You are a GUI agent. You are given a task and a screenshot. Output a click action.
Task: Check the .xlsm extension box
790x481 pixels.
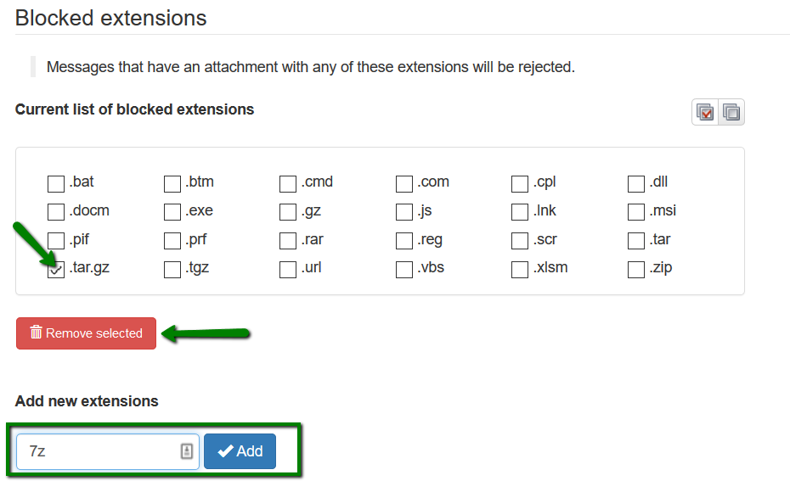coord(519,269)
